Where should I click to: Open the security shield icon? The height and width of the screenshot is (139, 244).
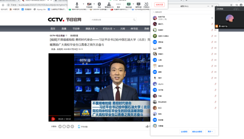click(99, 5)
